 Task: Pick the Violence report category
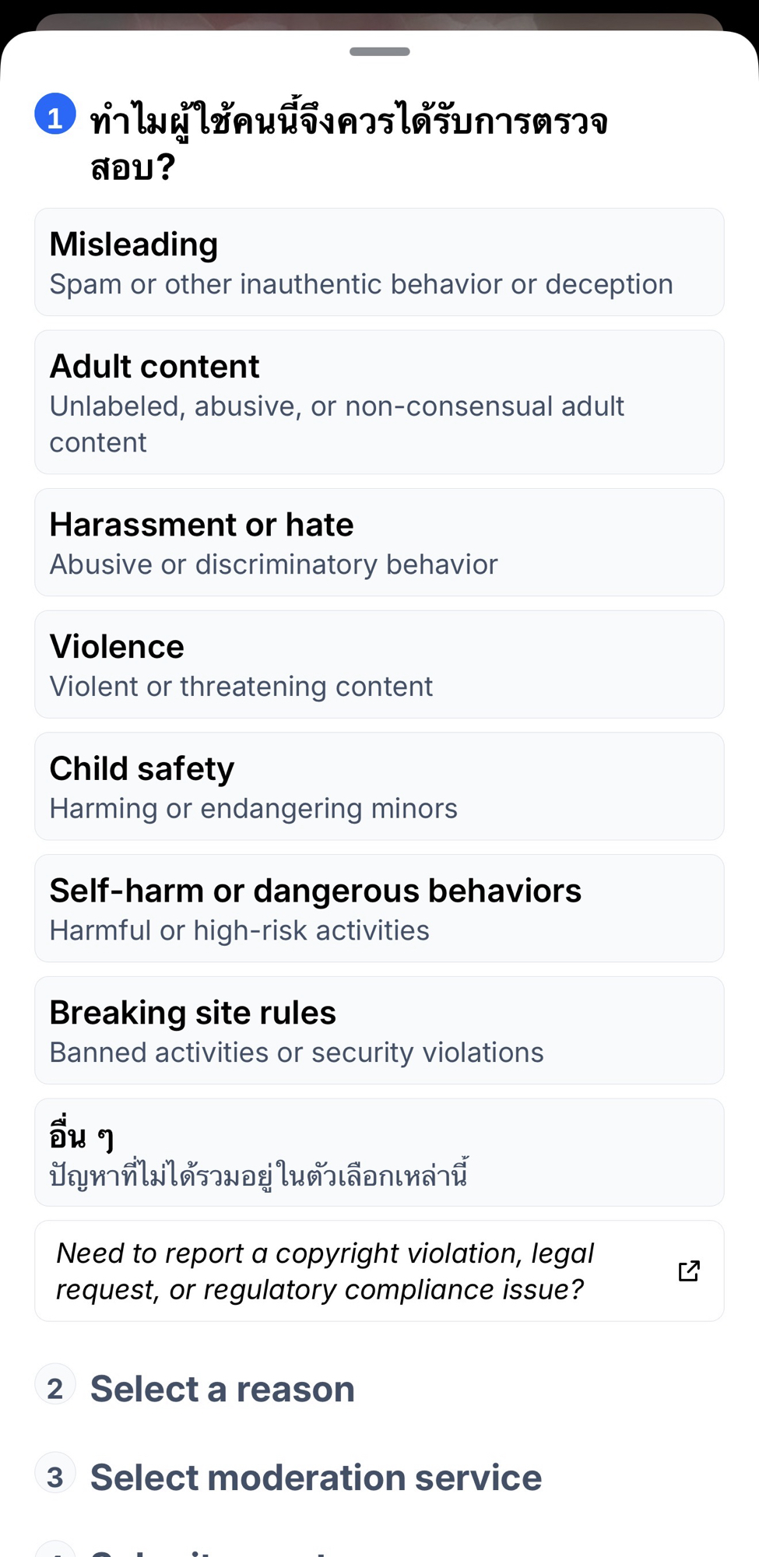click(379, 664)
